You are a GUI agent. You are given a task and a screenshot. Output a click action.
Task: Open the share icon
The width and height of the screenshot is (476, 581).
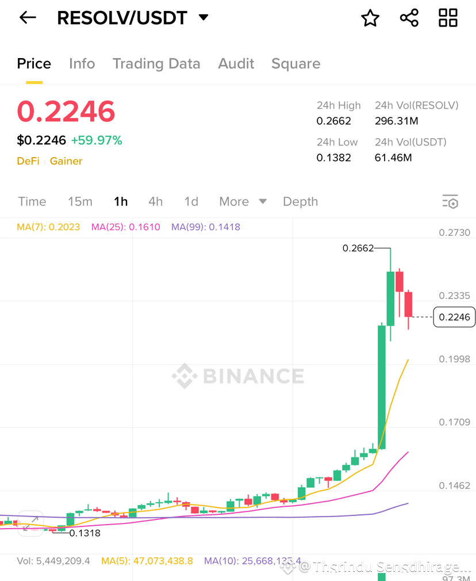click(x=409, y=18)
